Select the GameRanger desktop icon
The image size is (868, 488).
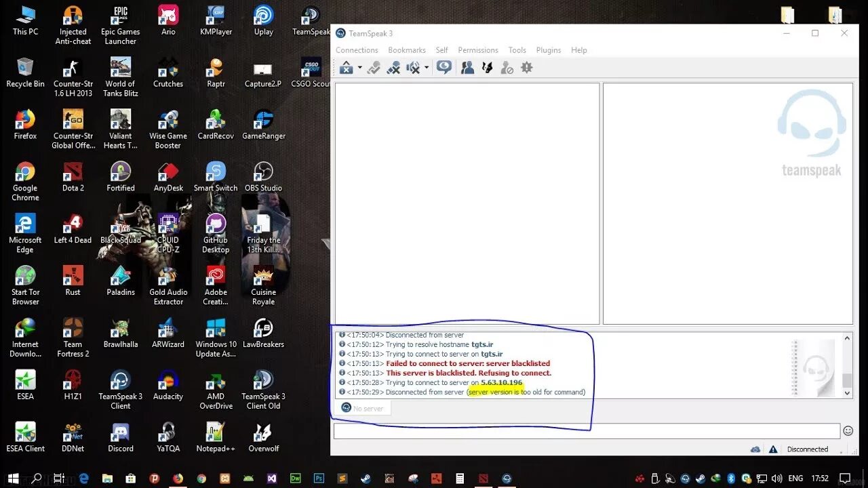(x=264, y=125)
